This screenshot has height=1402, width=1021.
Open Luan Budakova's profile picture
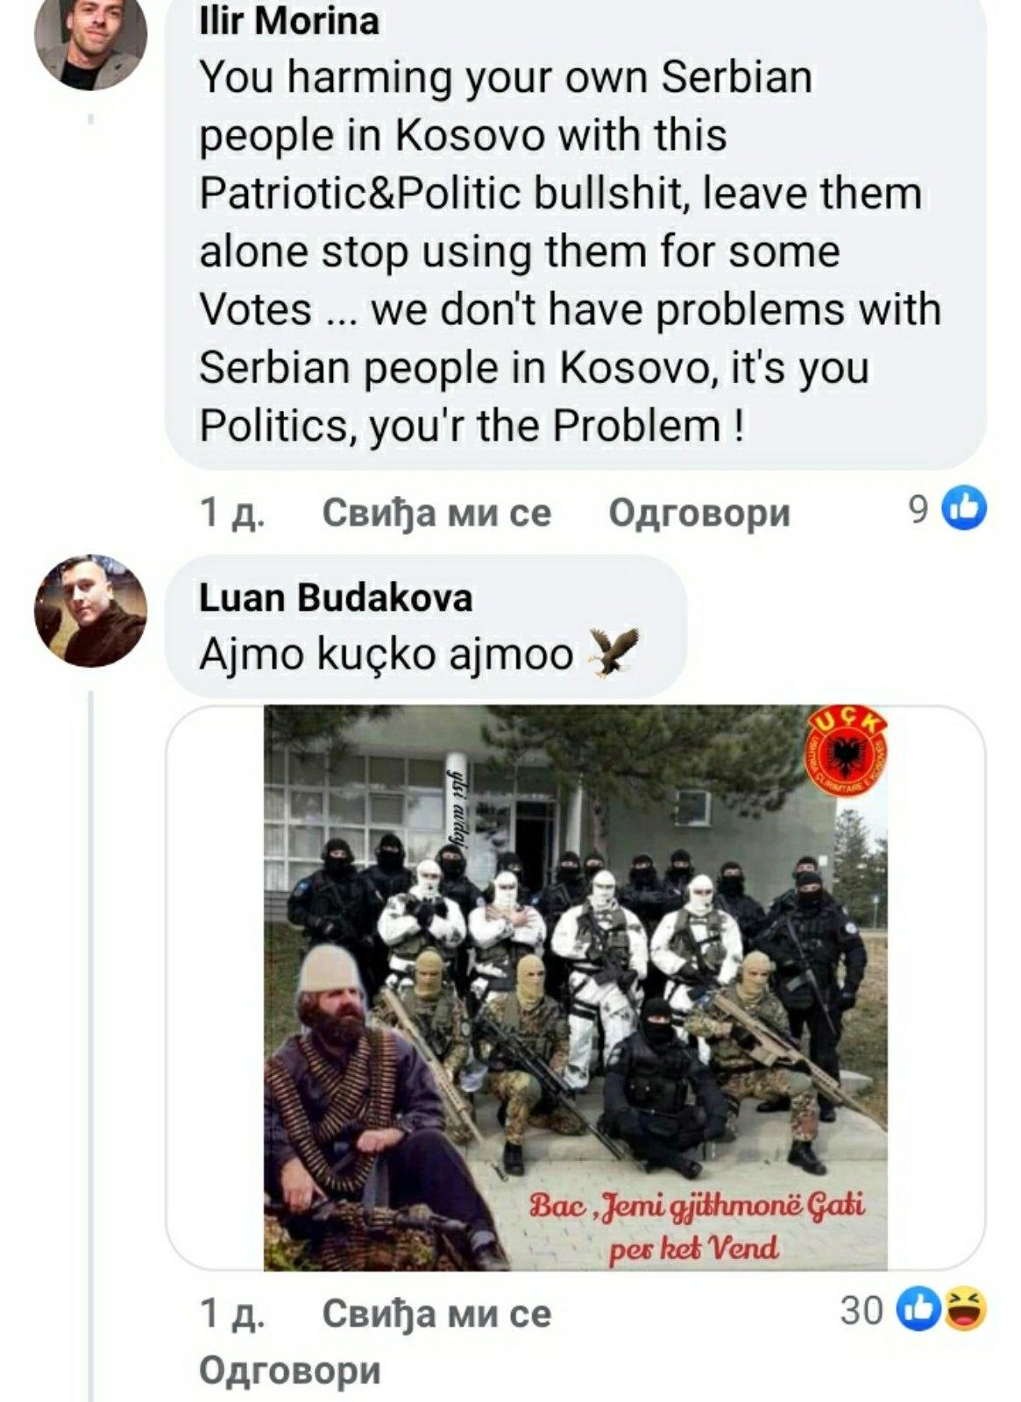90,610
